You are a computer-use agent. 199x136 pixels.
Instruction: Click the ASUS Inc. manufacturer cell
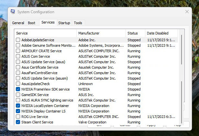pyautogui.click(x=86, y=95)
